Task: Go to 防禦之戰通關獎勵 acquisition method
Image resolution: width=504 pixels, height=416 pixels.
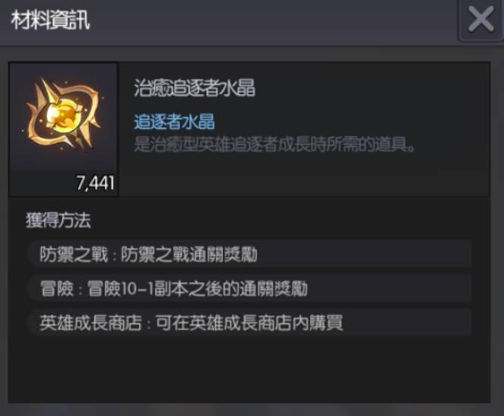Action: point(189,255)
